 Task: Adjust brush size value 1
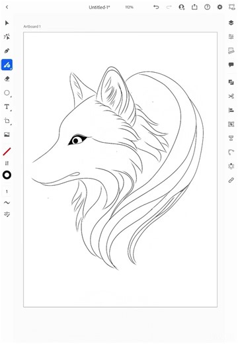(7, 191)
